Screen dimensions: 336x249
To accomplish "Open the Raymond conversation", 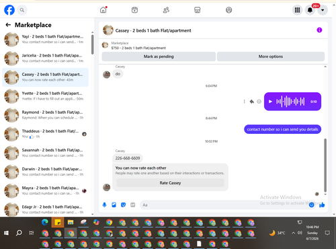I will point(45,115).
